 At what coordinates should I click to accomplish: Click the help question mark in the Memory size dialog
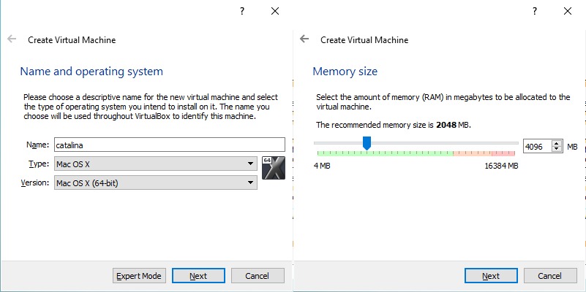[535, 11]
